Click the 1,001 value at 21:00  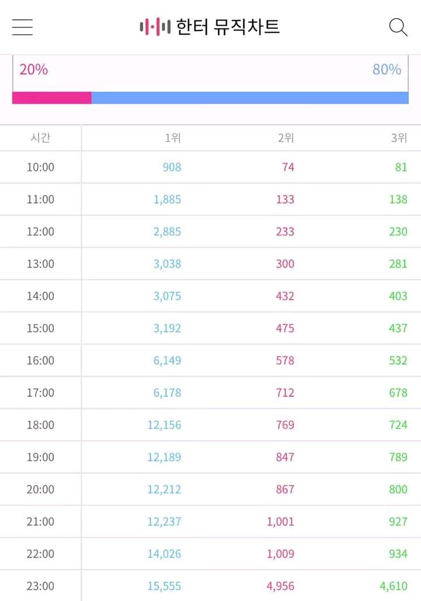tap(281, 521)
